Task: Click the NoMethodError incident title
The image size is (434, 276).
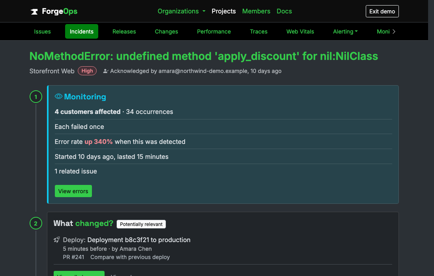Action: pos(204,56)
